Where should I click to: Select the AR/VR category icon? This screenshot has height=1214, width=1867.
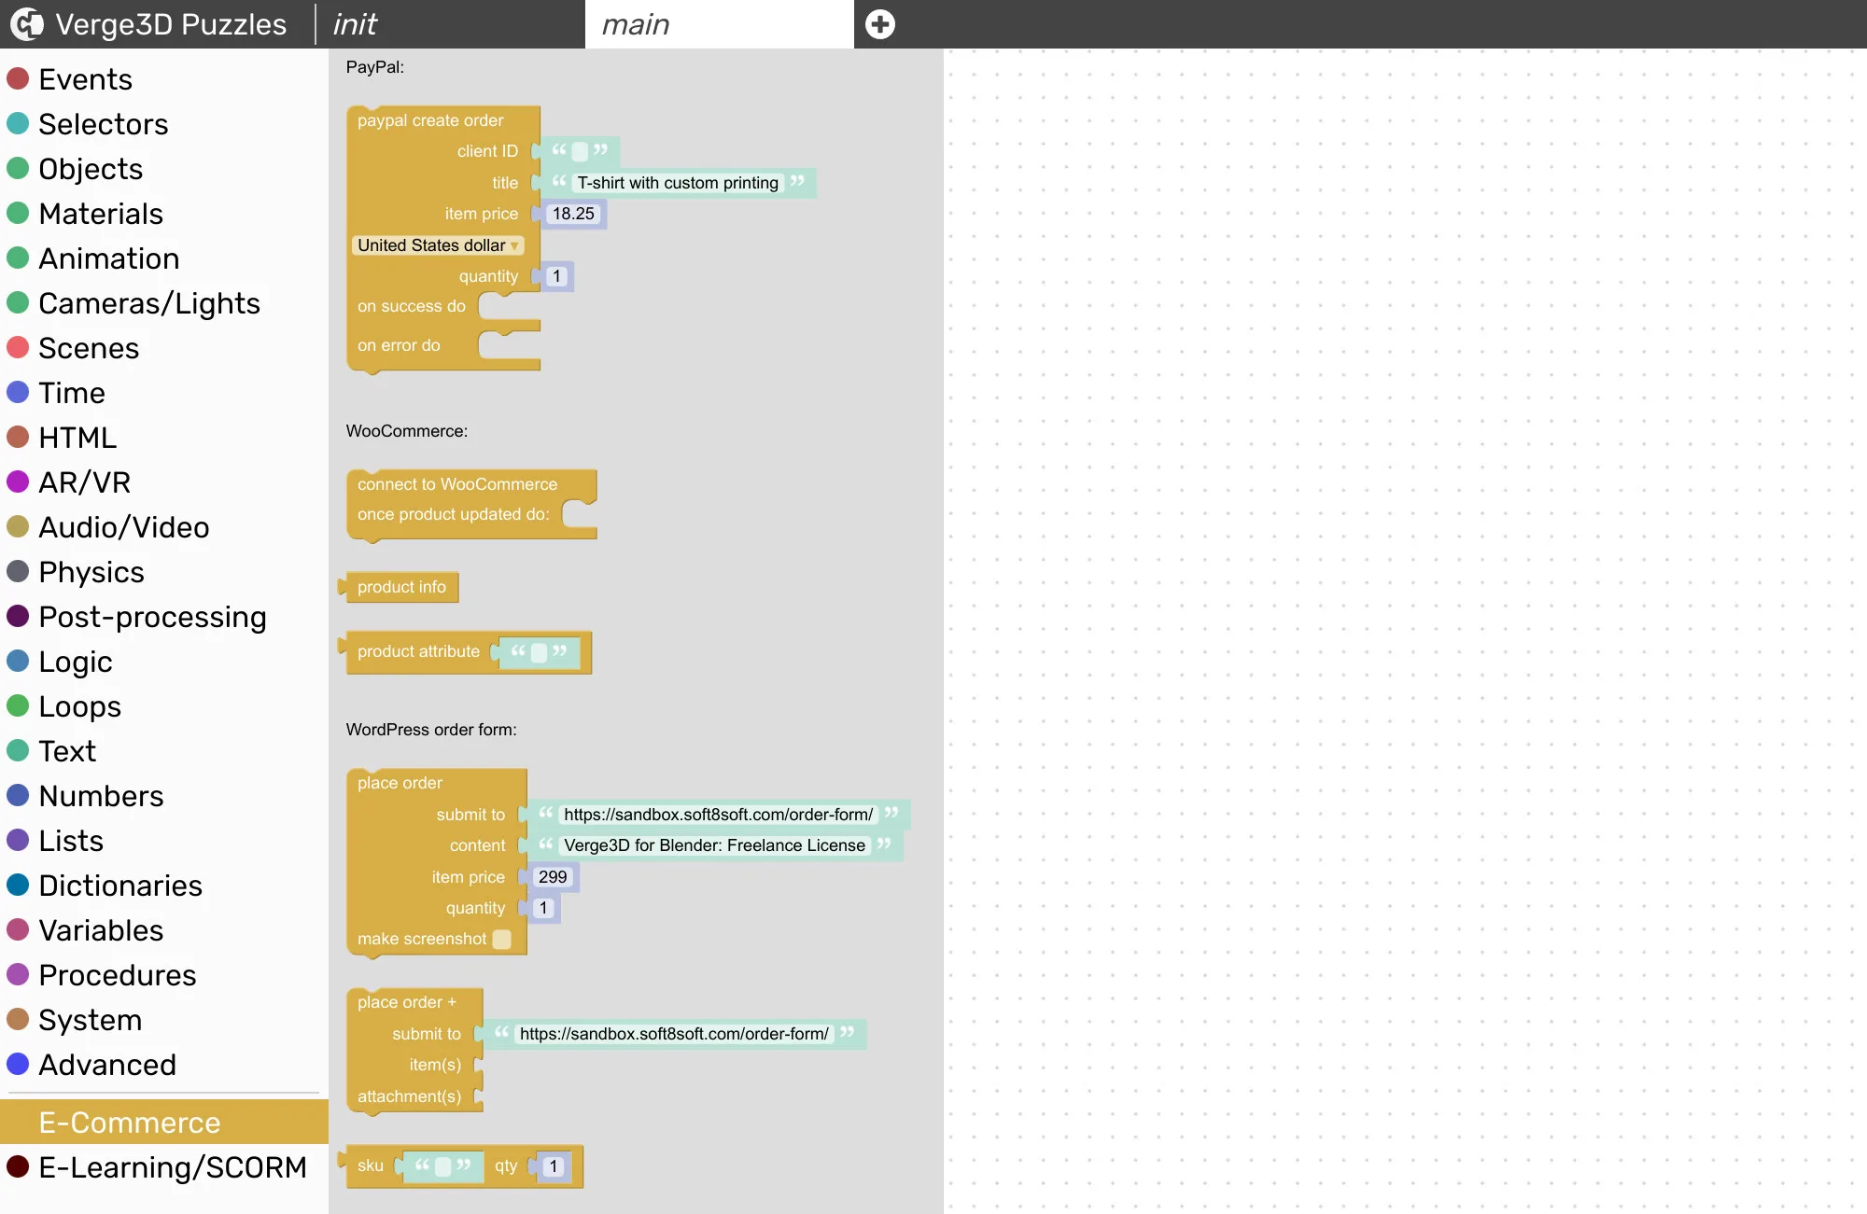point(18,481)
